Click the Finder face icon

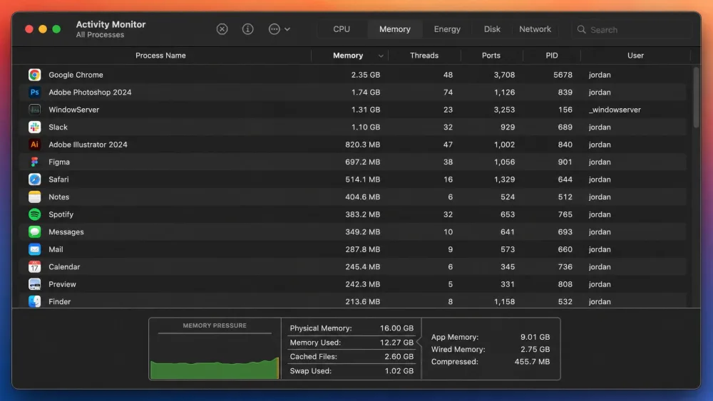(x=34, y=301)
